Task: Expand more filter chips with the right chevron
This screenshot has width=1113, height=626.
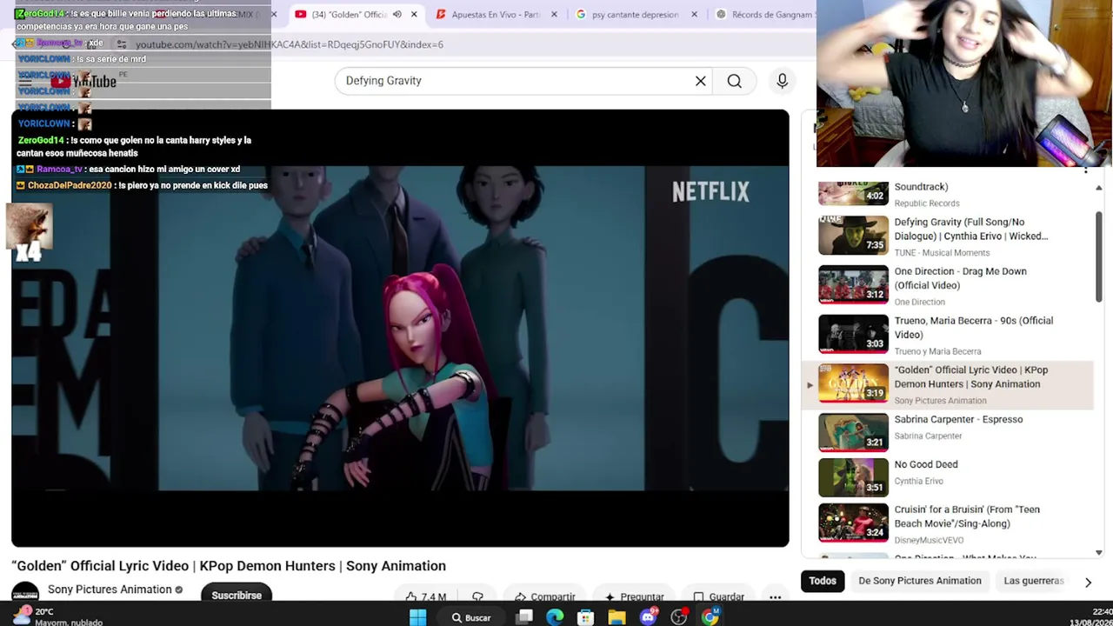Action: pyautogui.click(x=1088, y=582)
